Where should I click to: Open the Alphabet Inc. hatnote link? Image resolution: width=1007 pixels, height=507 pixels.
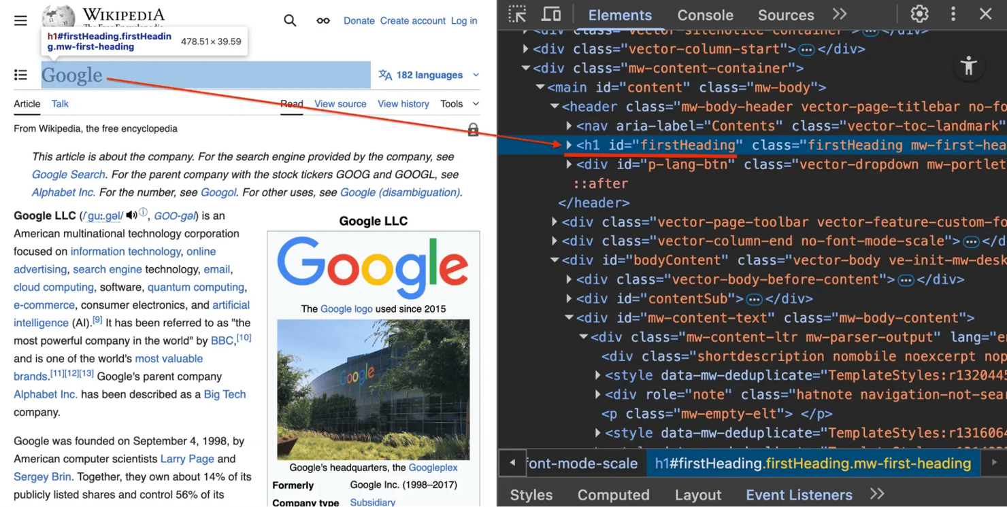point(63,192)
